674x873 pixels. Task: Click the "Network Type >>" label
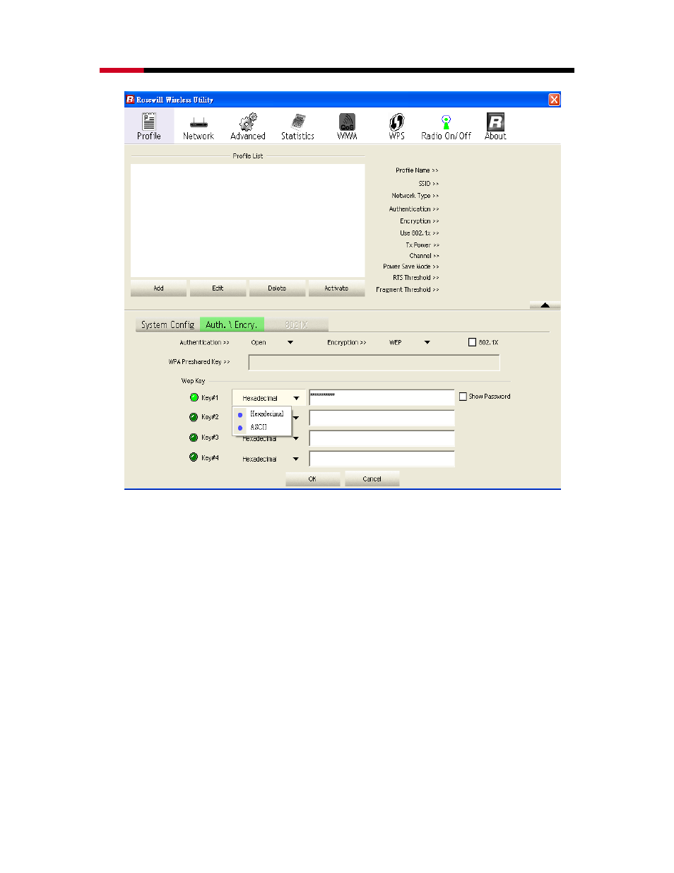(415, 196)
